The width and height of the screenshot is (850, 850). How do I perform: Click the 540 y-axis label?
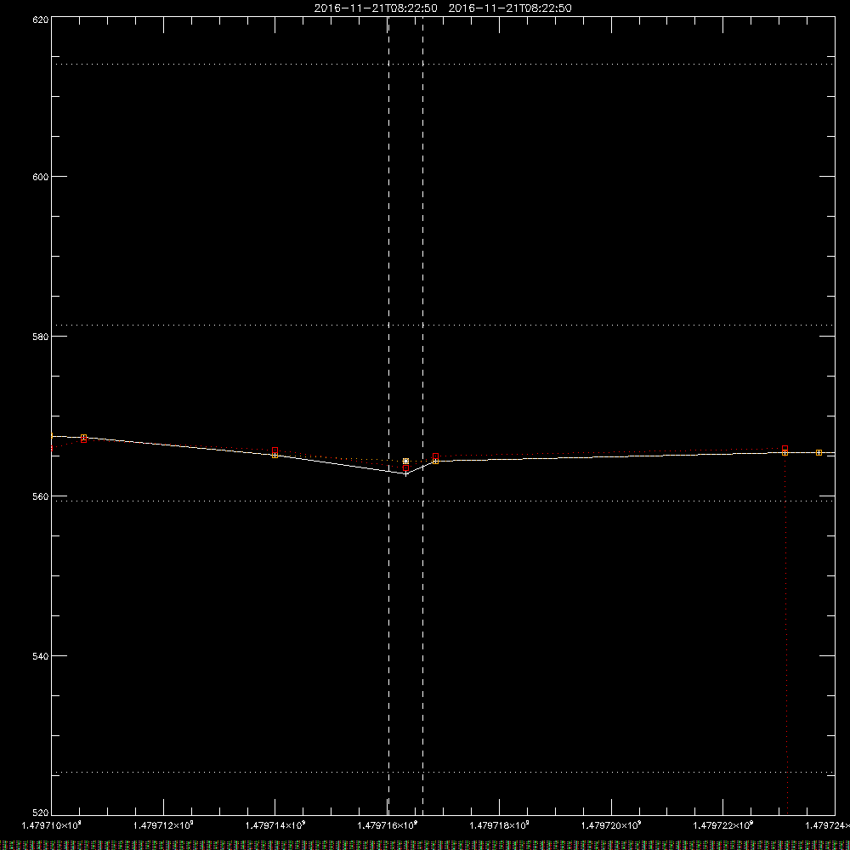pos(41,656)
